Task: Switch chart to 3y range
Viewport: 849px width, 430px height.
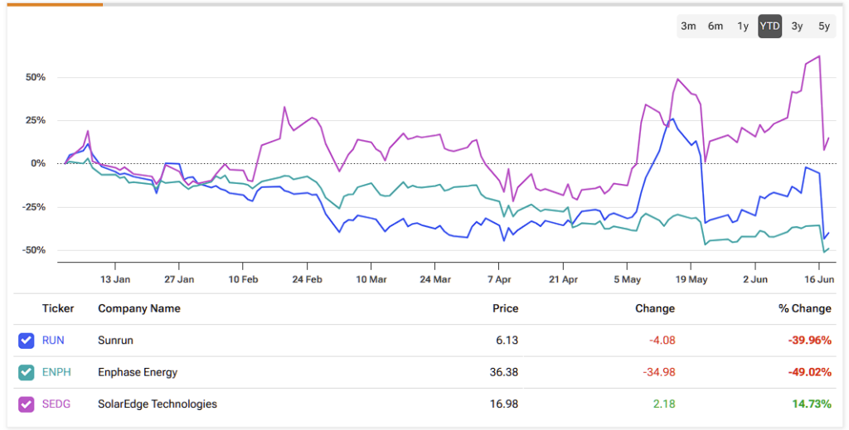Action: pyautogui.click(x=797, y=27)
